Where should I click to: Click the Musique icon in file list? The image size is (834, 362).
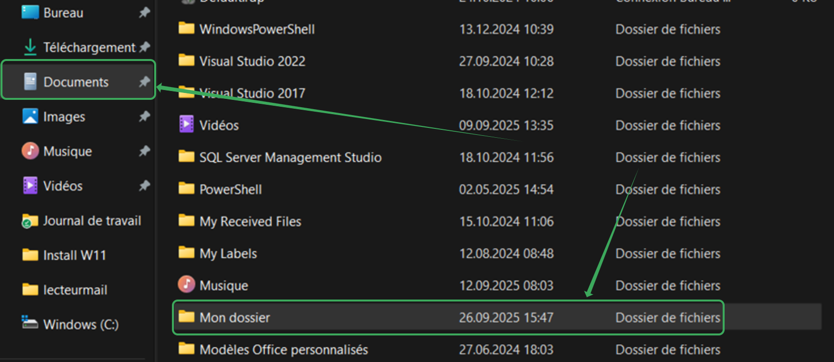(186, 284)
